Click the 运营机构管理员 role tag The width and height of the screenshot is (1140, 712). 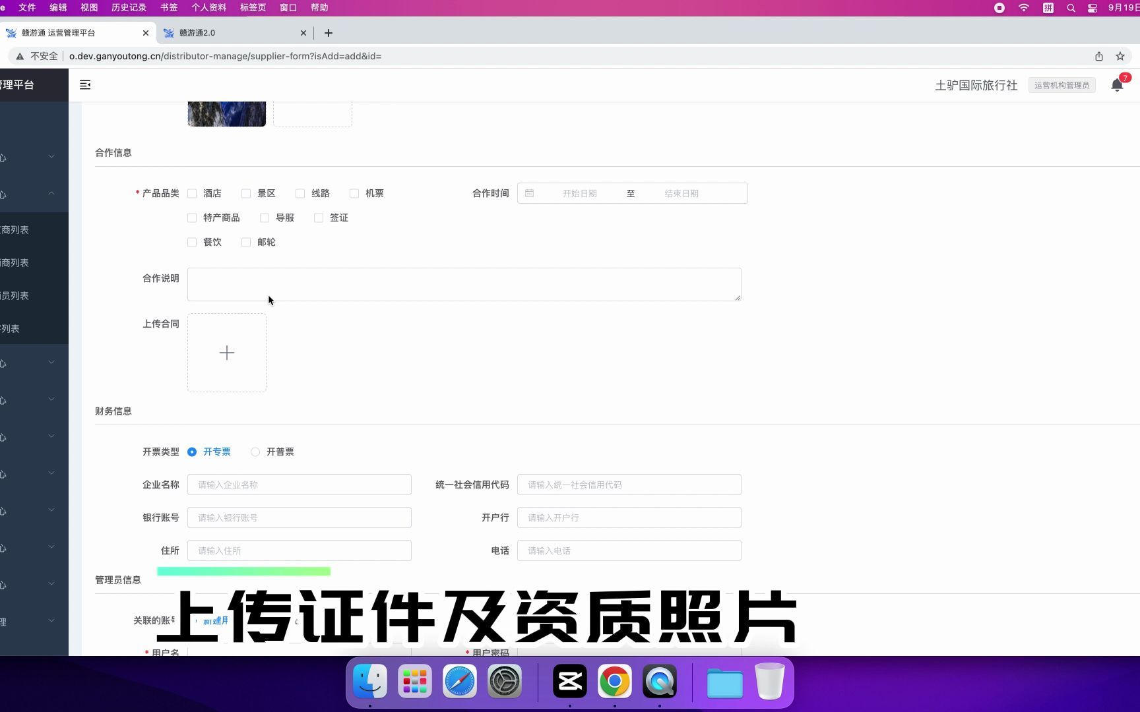tap(1061, 85)
